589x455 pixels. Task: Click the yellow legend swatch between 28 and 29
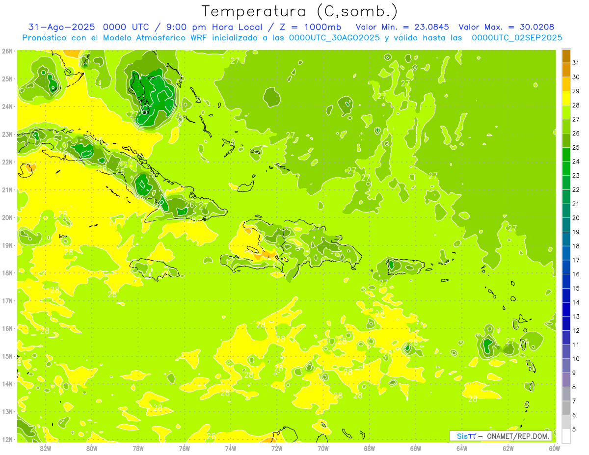566,98
